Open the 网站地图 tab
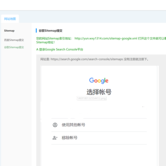The image size is (166, 166). point(10,19)
